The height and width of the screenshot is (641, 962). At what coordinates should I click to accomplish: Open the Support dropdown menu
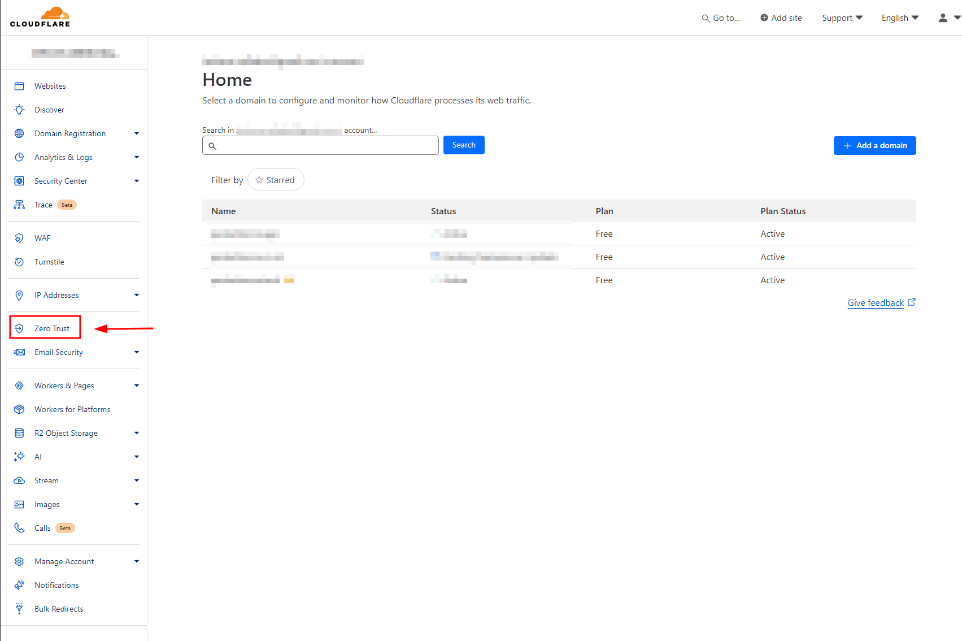pyautogui.click(x=842, y=18)
